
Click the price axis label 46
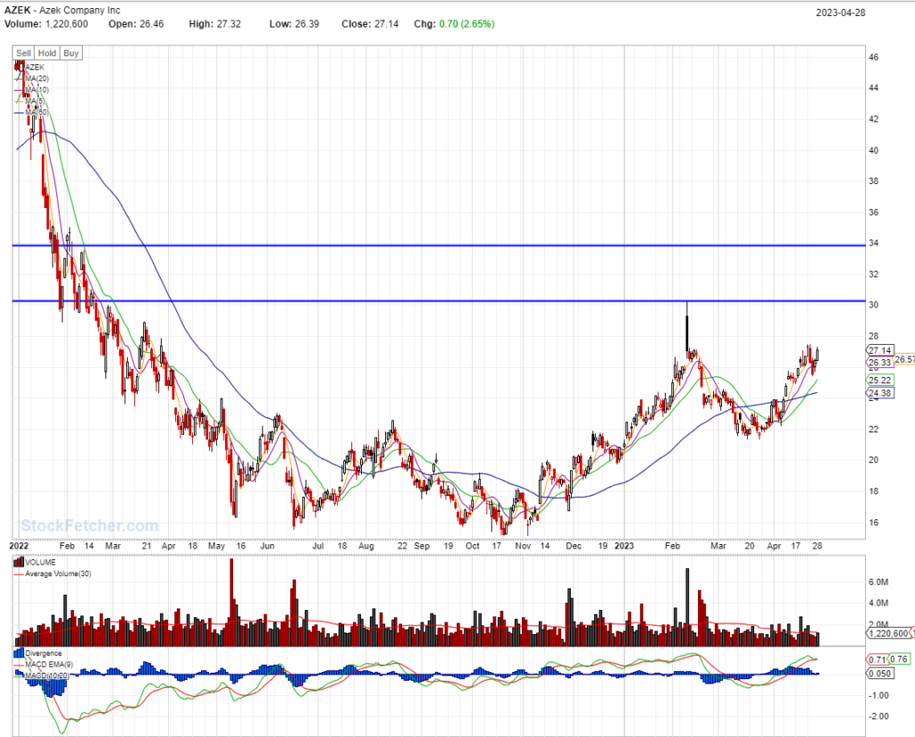tap(874, 57)
